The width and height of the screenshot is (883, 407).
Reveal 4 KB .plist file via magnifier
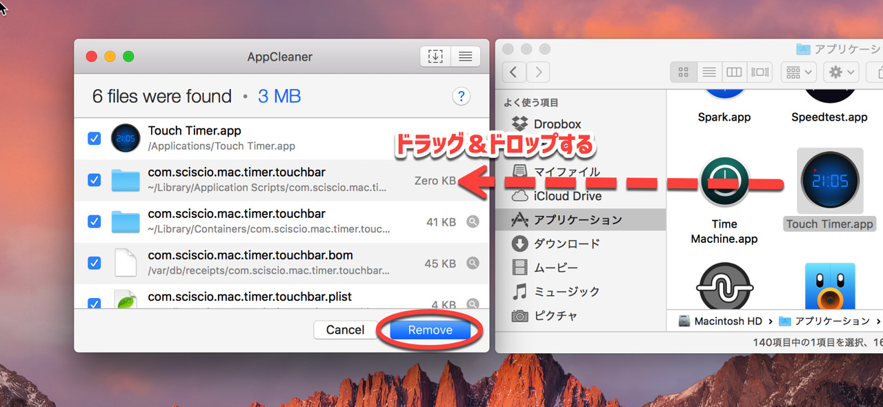coord(473,304)
